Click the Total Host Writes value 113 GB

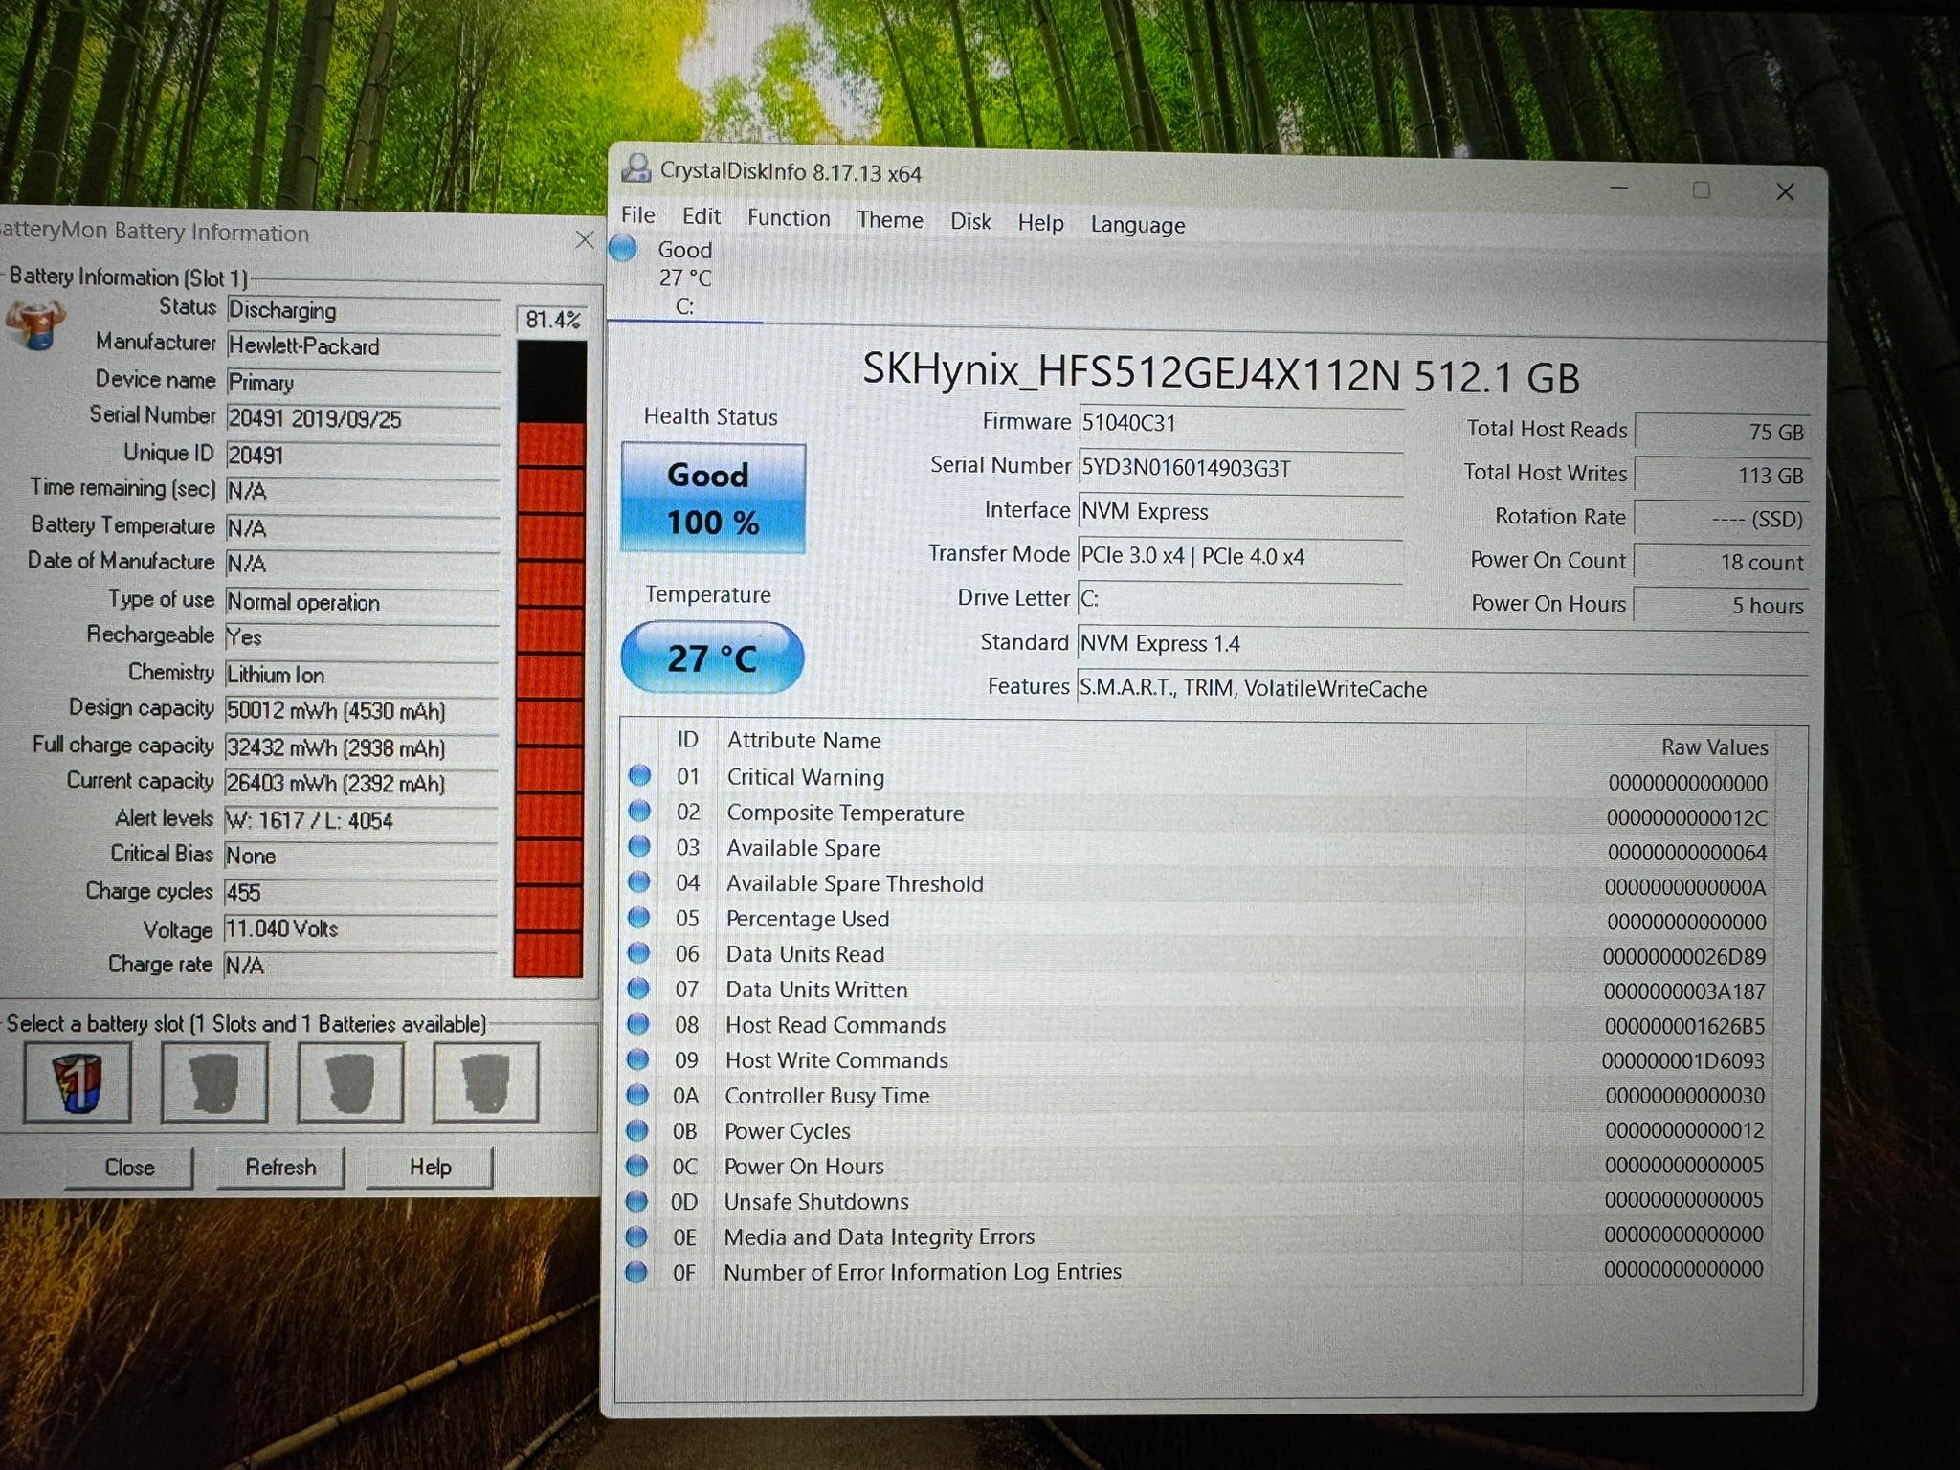tap(1722, 476)
